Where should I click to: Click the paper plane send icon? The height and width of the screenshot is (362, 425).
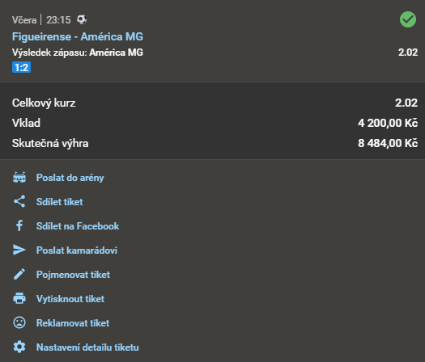(19, 250)
